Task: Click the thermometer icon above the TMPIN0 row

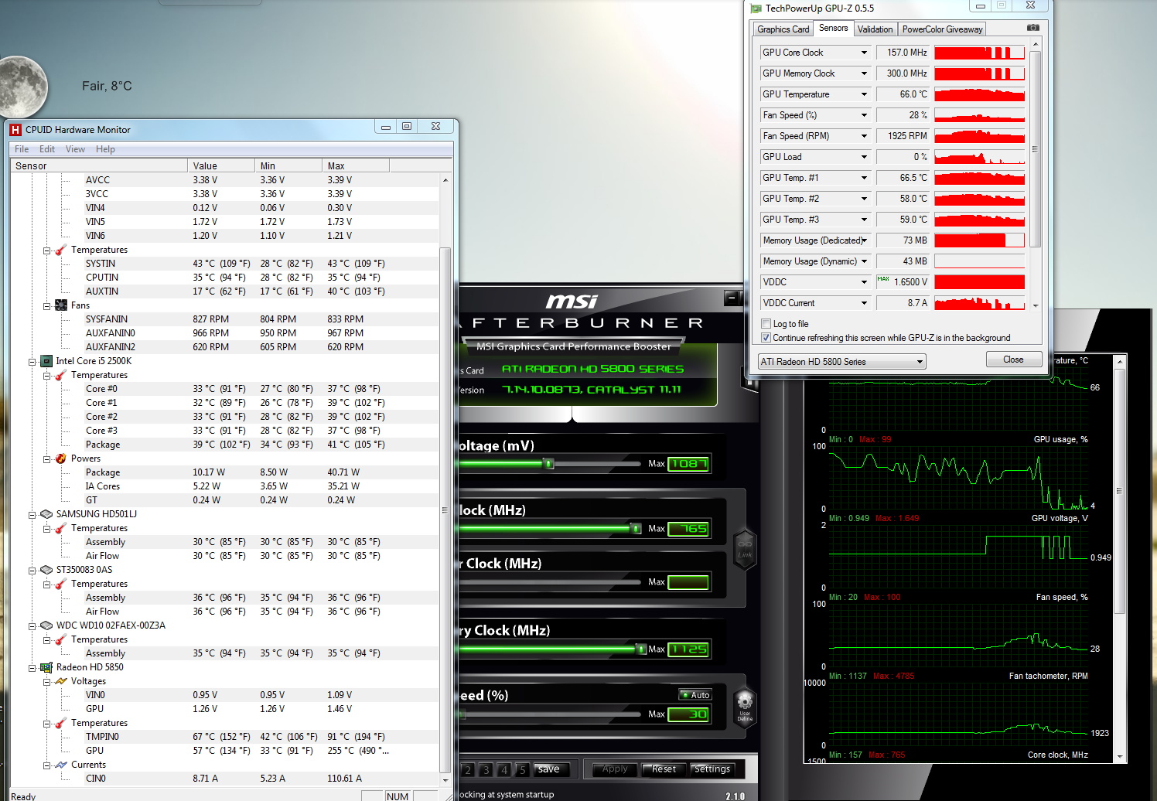Action: [61, 723]
